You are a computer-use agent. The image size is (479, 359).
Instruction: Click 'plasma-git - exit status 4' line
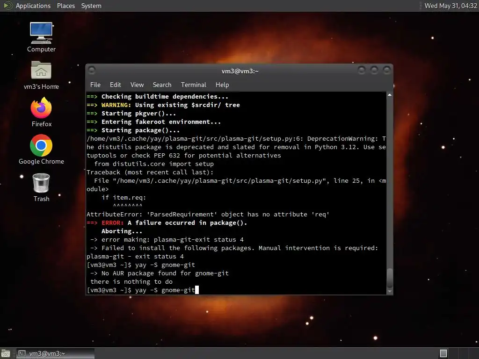click(x=135, y=257)
